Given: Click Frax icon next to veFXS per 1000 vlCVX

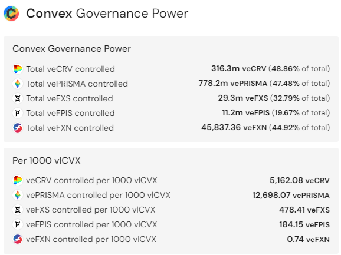Looking at the screenshot, I should [18, 210].
